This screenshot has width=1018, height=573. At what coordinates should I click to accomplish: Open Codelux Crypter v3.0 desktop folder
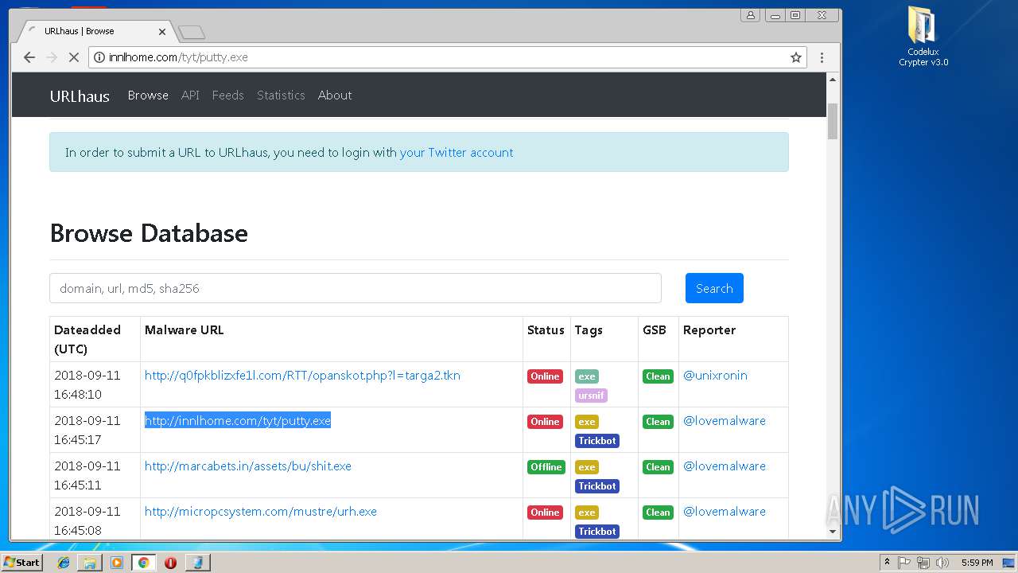coord(923,37)
